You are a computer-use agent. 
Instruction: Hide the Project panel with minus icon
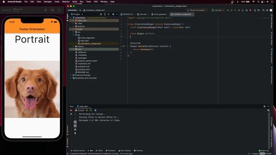point(117,14)
